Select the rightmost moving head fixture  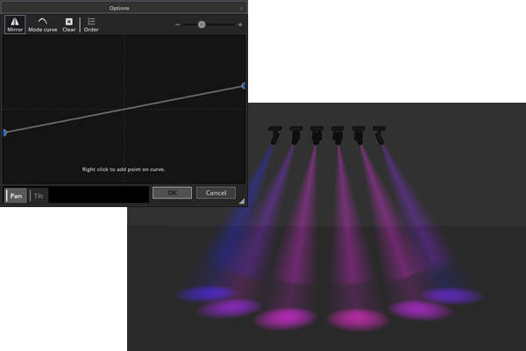click(x=380, y=135)
